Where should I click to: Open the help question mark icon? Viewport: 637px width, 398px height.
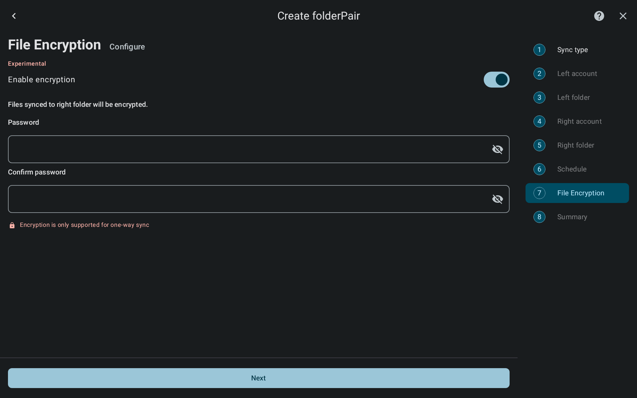[599, 16]
